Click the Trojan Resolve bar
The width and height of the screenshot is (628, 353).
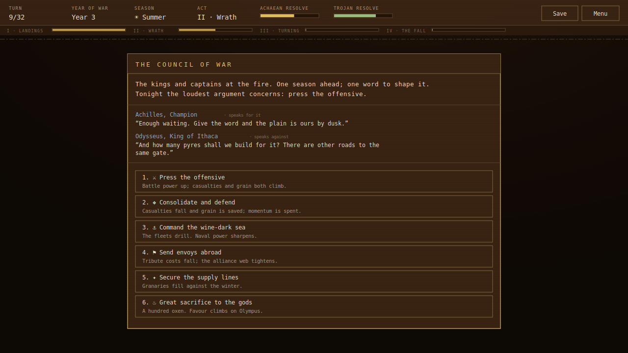click(x=363, y=16)
